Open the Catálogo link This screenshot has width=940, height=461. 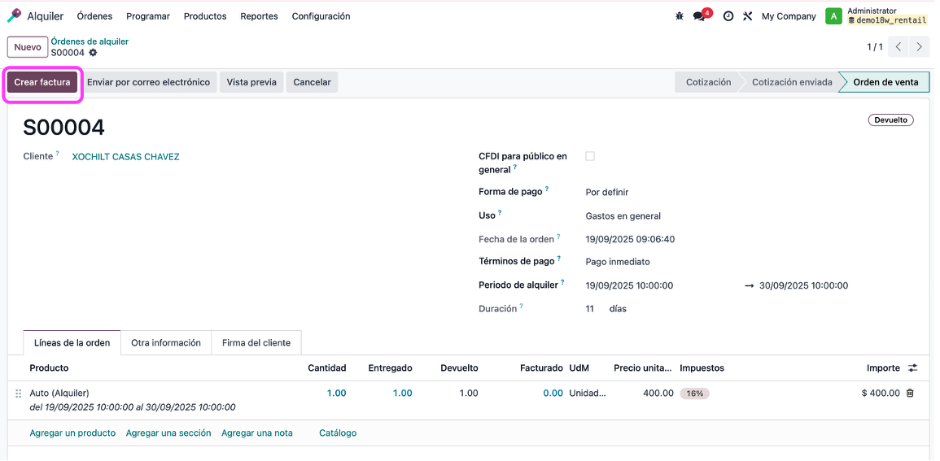pyautogui.click(x=338, y=433)
